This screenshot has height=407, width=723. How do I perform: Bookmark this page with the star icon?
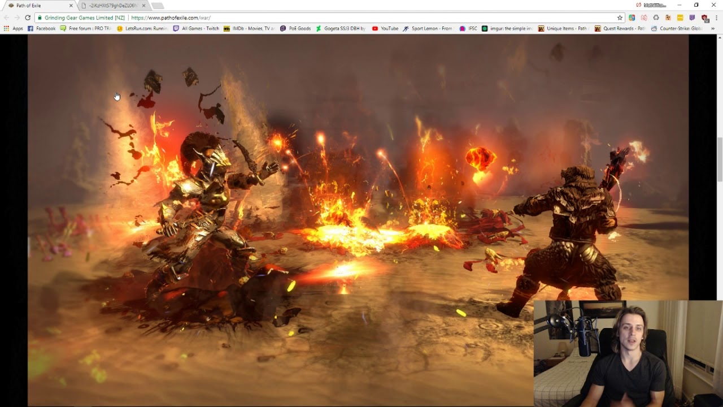[620, 18]
